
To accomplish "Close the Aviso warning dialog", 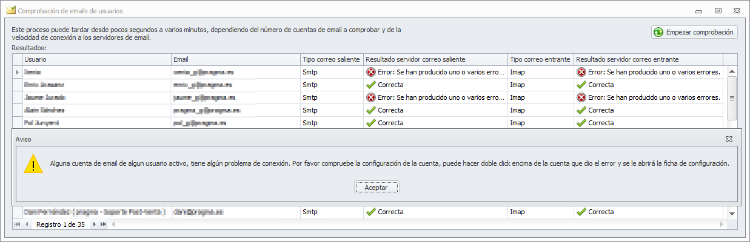I will tap(729, 139).
